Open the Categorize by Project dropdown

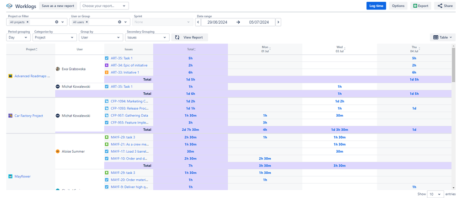click(54, 37)
